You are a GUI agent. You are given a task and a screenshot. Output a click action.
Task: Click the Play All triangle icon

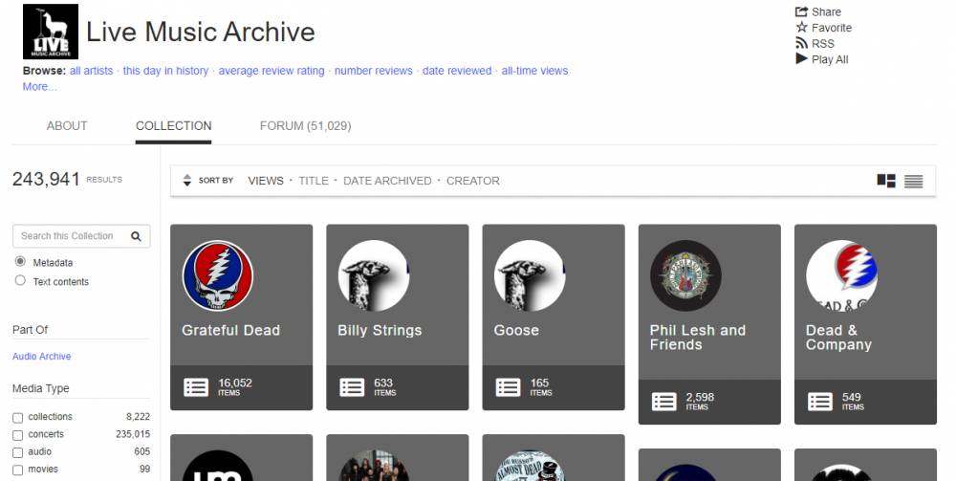click(801, 59)
